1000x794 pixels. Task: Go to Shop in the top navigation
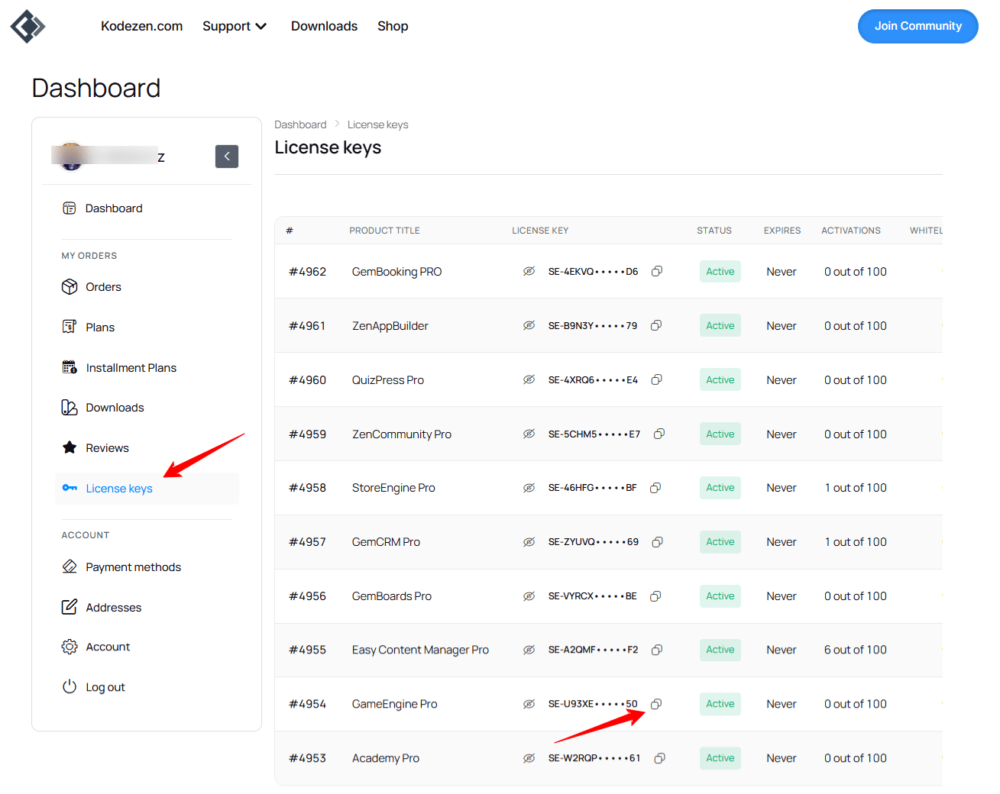[393, 26]
